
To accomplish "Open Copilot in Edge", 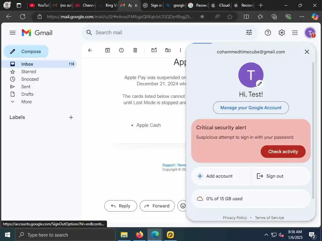I will tap(315, 17).
